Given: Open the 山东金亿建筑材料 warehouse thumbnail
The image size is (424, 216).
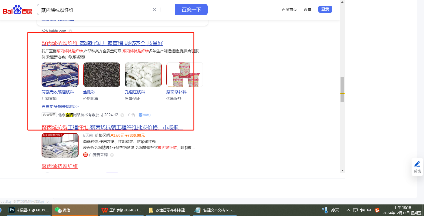Looking at the screenshot, I should (60, 145).
